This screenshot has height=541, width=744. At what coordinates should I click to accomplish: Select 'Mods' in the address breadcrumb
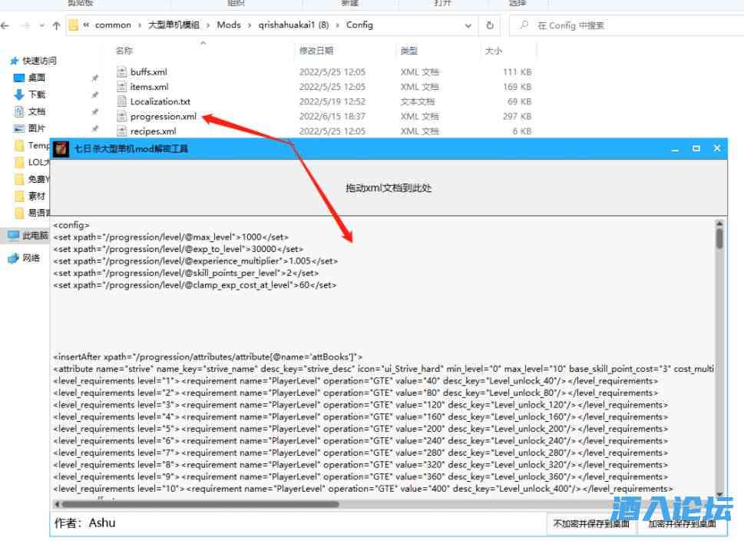[229, 25]
